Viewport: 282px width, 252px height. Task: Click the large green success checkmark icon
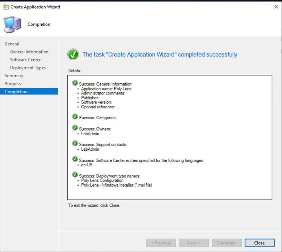pos(73,54)
